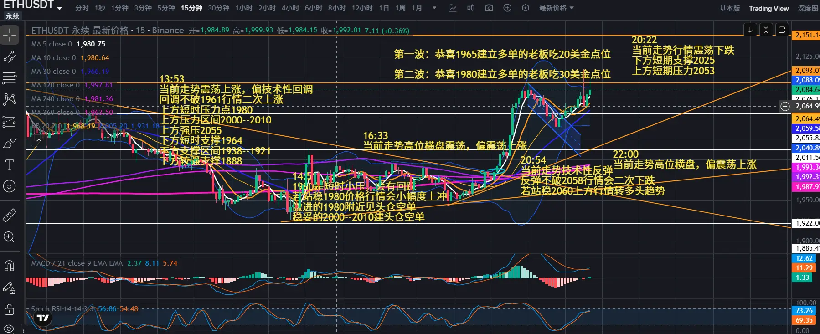Select the brush drawing tool
Image resolution: width=820 pixels, height=334 pixels.
point(10,143)
